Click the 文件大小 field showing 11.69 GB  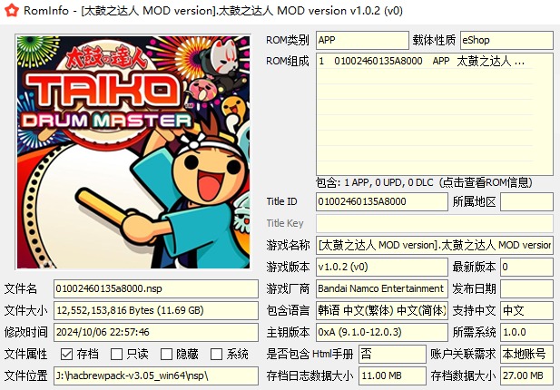pyautogui.click(x=156, y=310)
